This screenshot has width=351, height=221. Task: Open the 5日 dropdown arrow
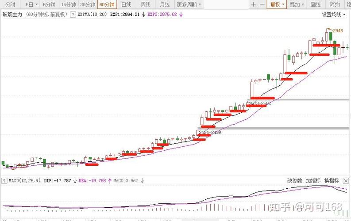36,4
